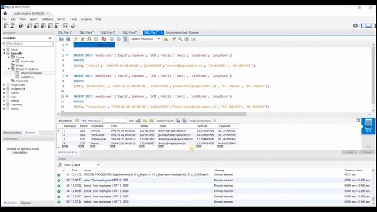377x212 pixels.
Task: Open the Scripting menu
Action: [86, 19]
